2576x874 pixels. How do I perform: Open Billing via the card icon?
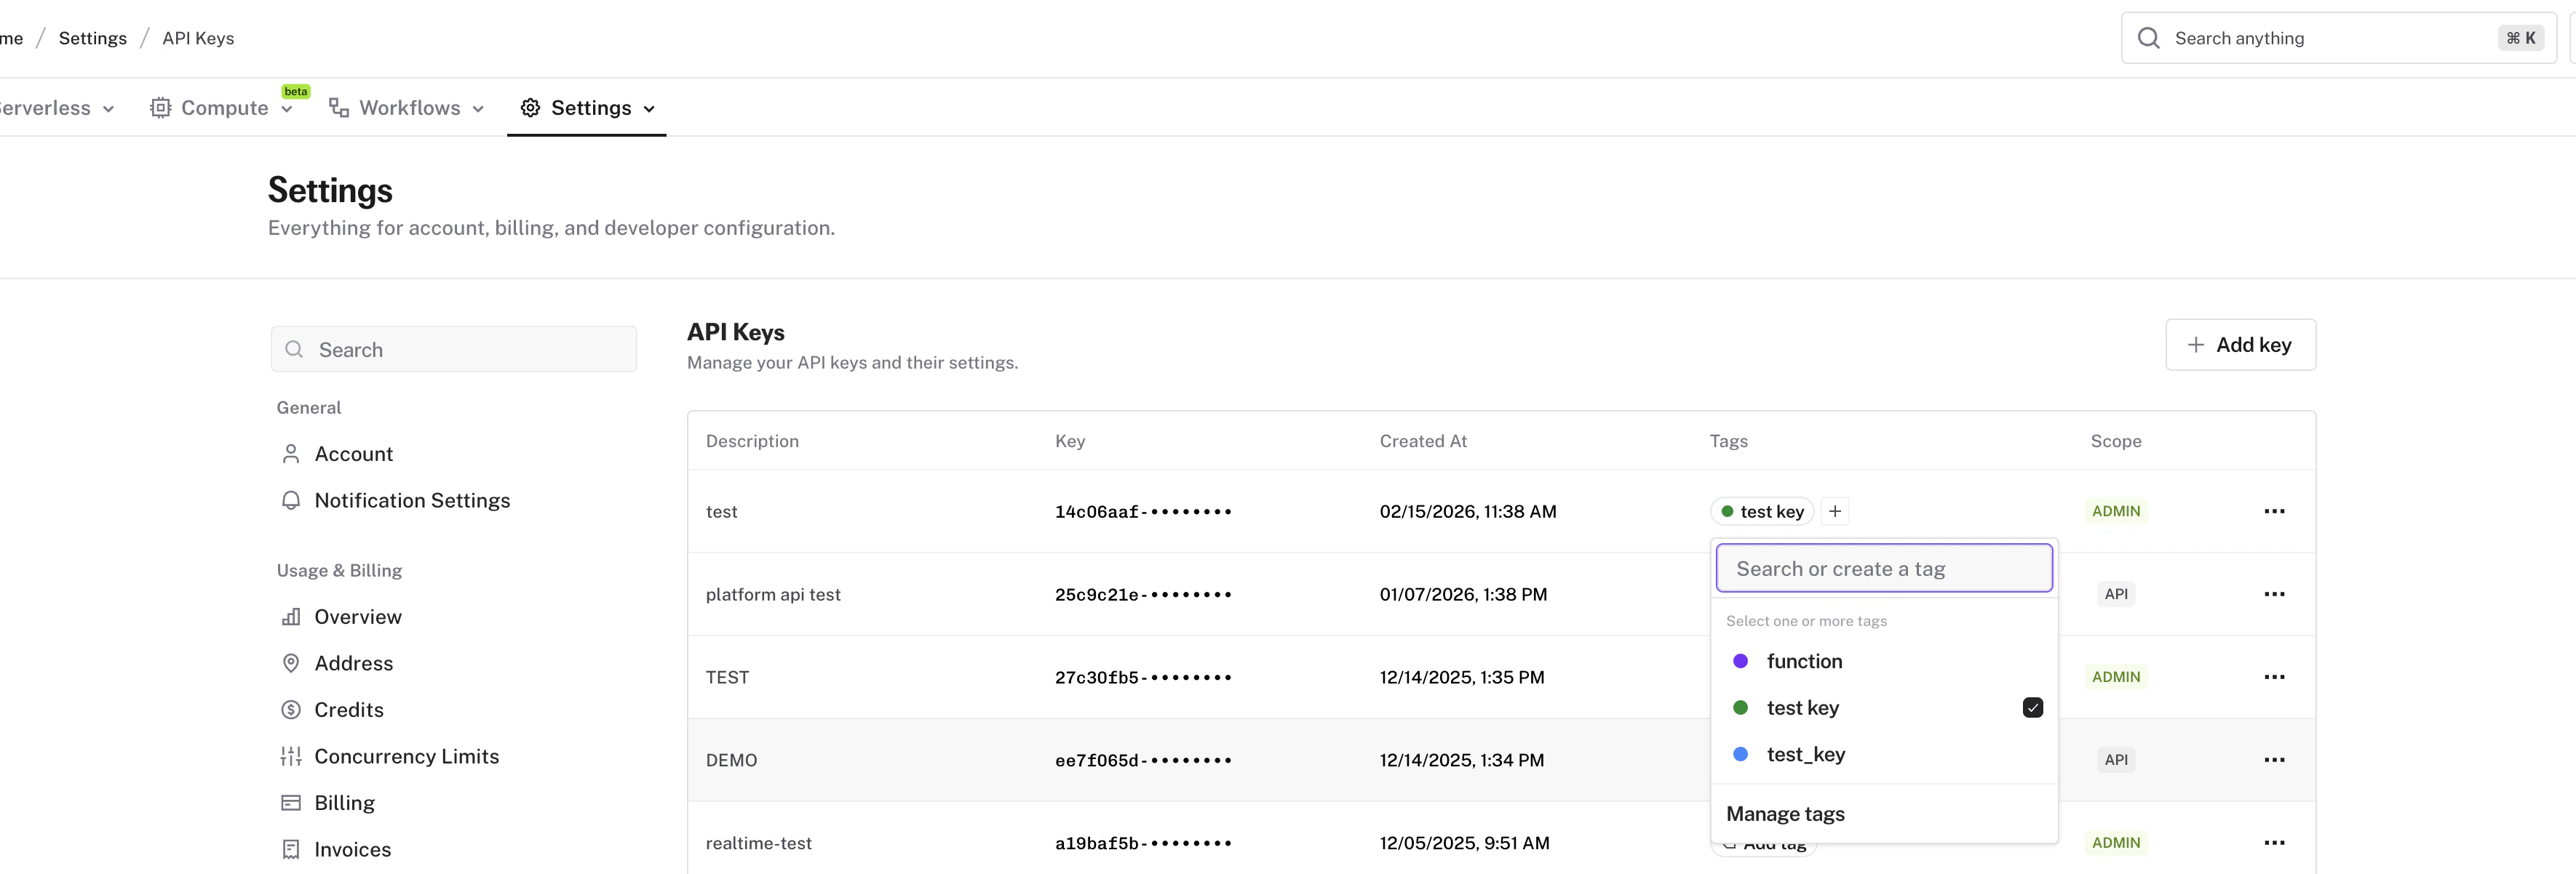(291, 802)
